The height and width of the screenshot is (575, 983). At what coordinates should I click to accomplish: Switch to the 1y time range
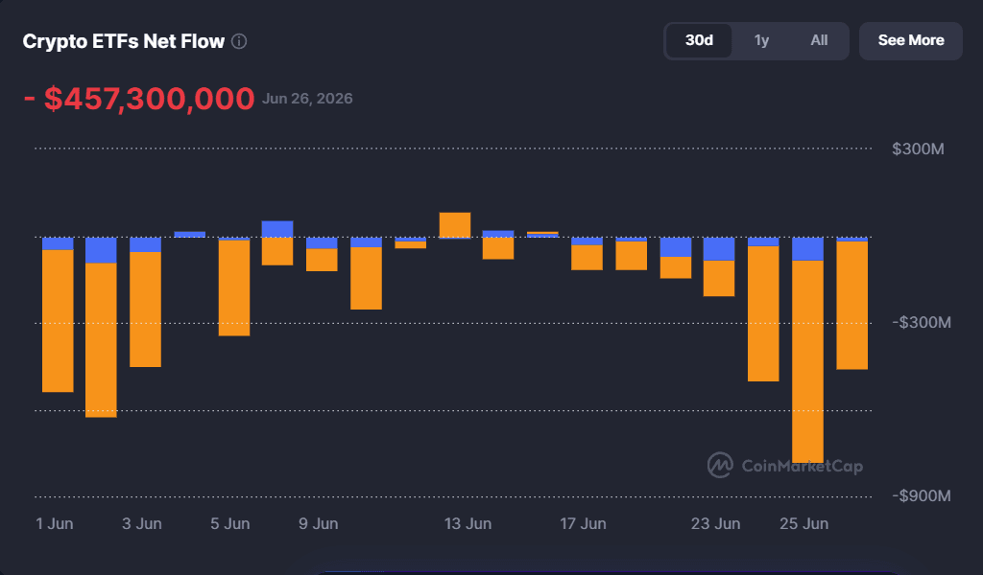pos(761,40)
